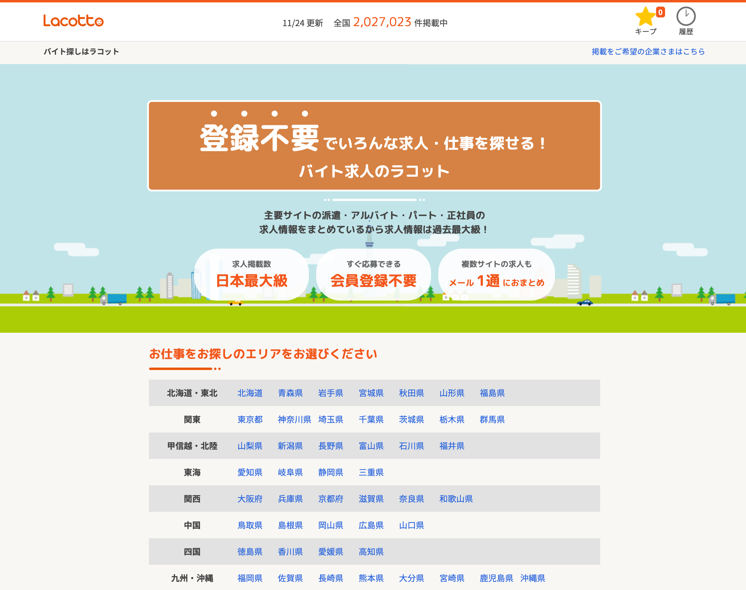Choose 神奈川県 from the Kanto row
Viewport: 746px width, 590px height.
pos(294,419)
